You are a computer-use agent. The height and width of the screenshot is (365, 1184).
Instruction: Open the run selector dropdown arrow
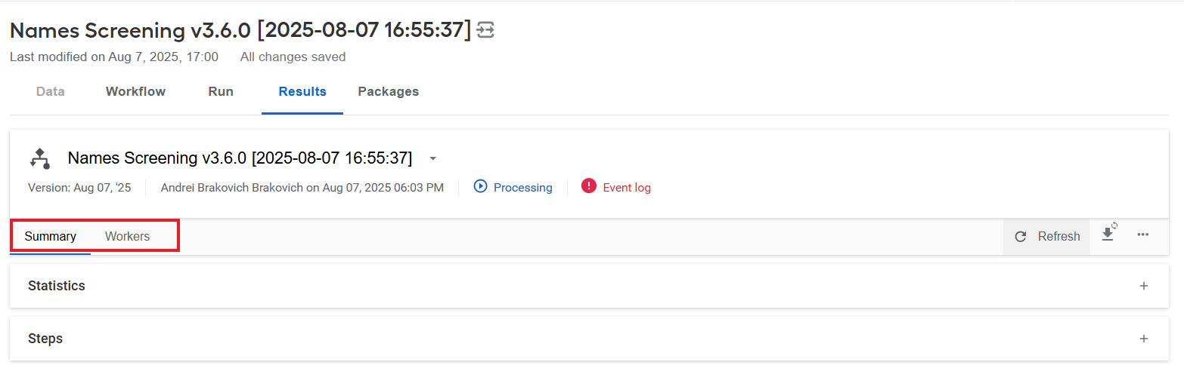pyautogui.click(x=432, y=159)
